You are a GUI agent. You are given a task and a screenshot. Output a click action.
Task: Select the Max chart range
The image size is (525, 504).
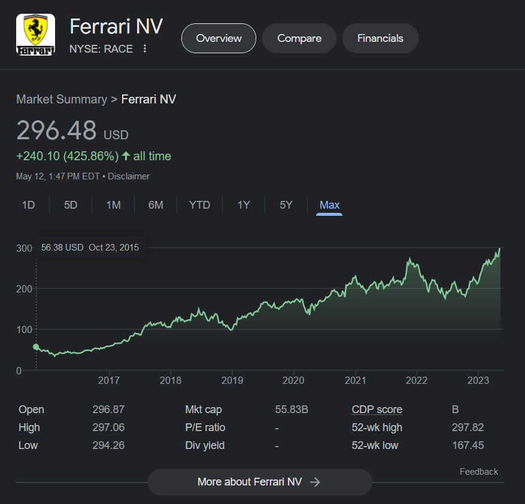point(329,204)
